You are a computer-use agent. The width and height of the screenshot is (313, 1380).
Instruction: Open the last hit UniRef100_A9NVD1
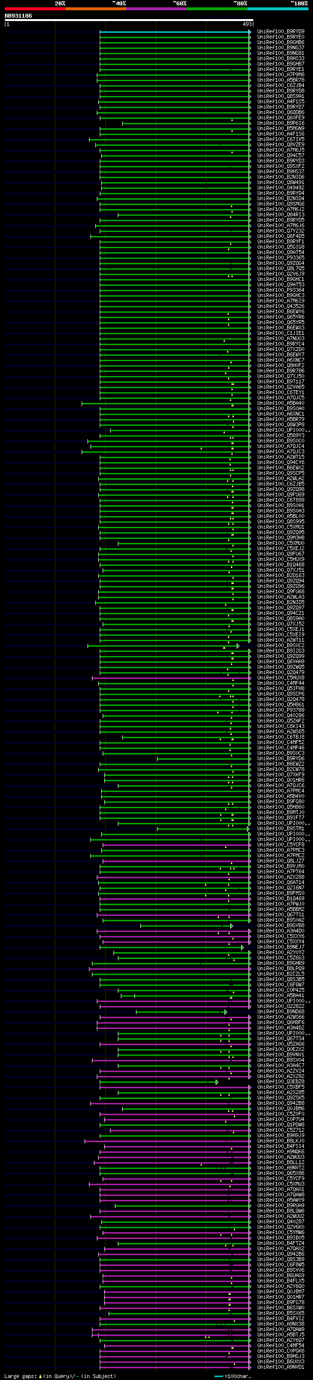(x=280, y=1367)
